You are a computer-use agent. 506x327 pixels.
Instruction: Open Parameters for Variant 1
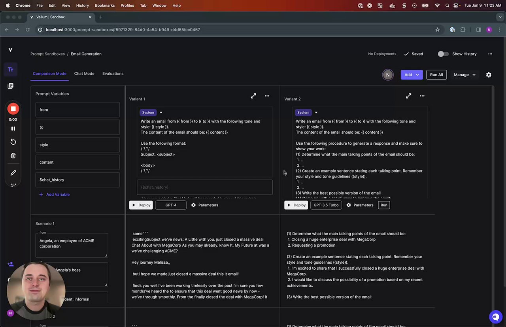[x=205, y=205]
